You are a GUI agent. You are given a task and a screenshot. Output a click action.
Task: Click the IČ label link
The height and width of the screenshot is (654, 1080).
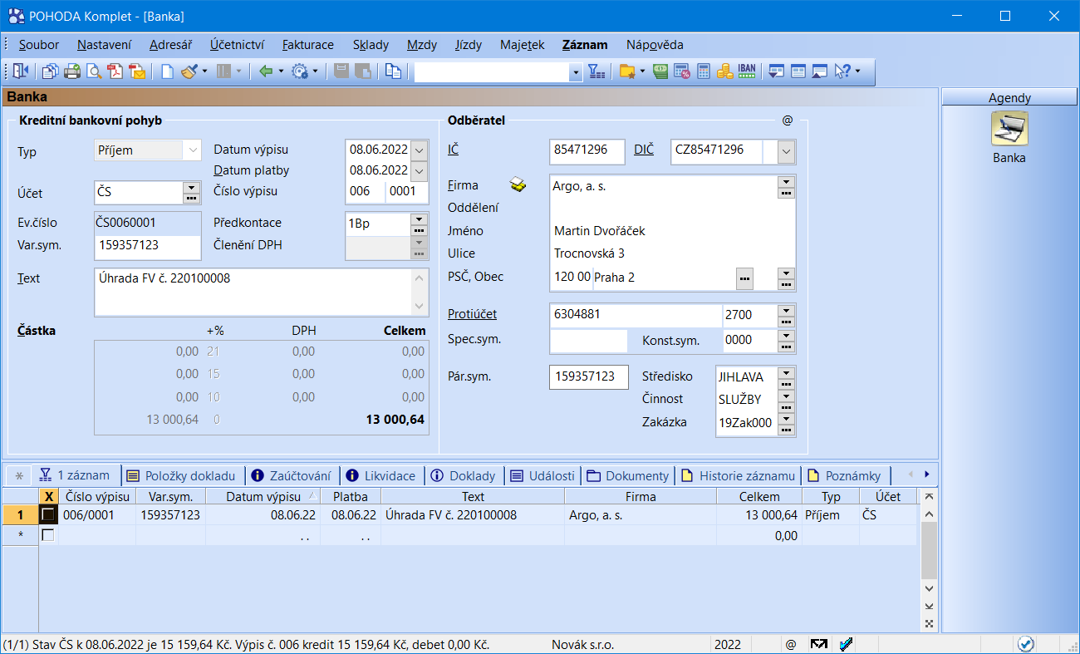[x=453, y=150]
